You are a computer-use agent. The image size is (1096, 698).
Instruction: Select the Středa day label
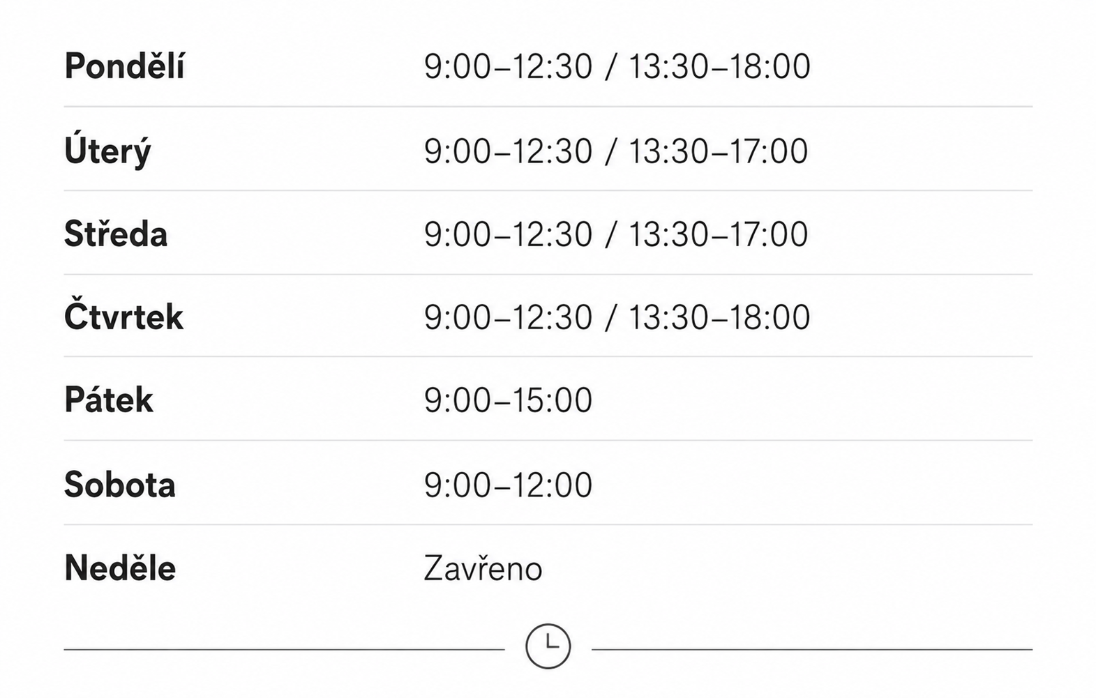point(116,233)
